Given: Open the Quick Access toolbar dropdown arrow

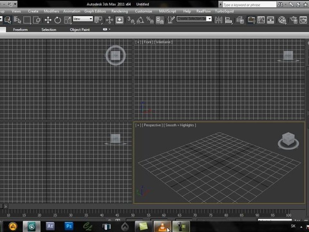Looking at the screenshot, I should [15, 4].
